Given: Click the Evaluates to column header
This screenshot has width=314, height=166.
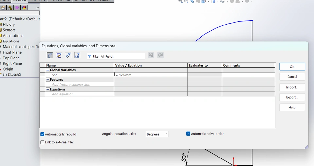Looking at the screenshot, I should (x=205, y=65).
